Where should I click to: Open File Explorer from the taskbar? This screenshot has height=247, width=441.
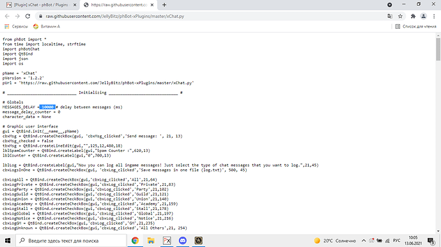pyautogui.click(x=151, y=241)
